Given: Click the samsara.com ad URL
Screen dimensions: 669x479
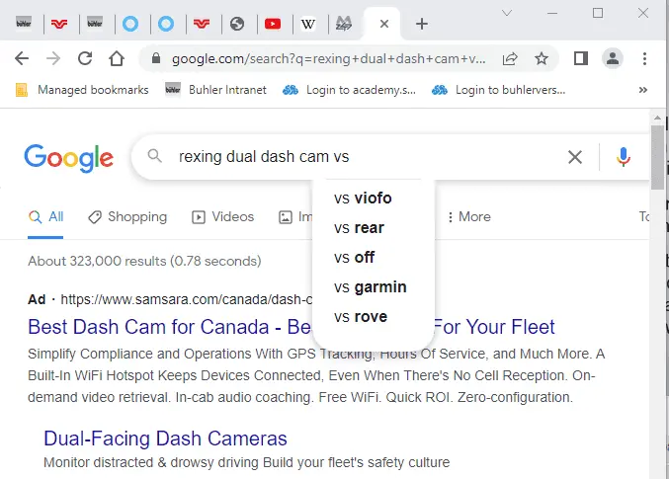Looking at the screenshot, I should coord(186,299).
